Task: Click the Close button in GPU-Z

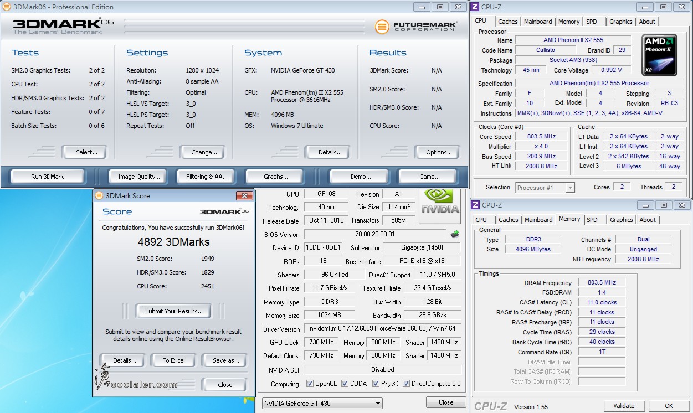Action: 446,402
